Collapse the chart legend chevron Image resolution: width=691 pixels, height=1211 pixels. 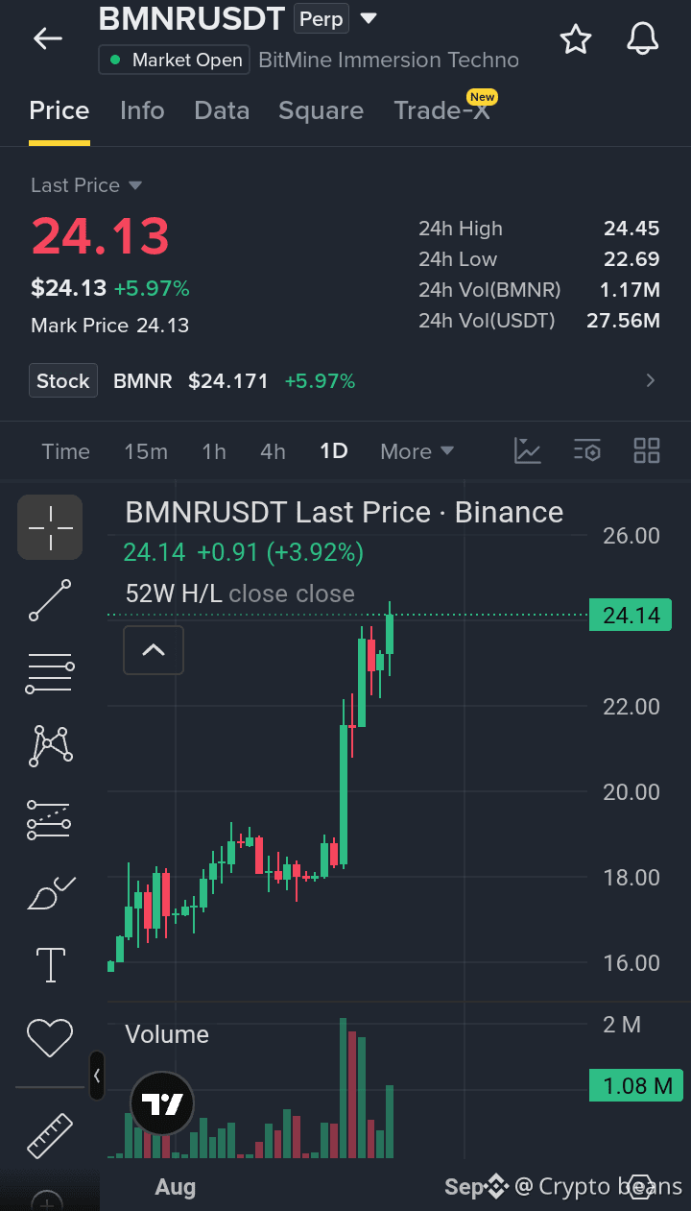[x=154, y=650]
